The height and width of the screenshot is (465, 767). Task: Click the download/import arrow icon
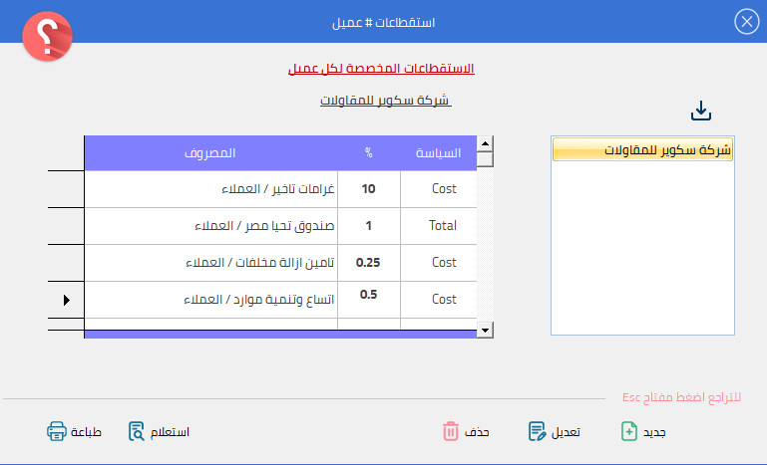[x=701, y=111]
